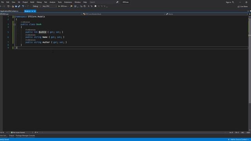Click the New Project icon in toolbar
The width and height of the screenshot is (251, 141).
click(8, 6)
